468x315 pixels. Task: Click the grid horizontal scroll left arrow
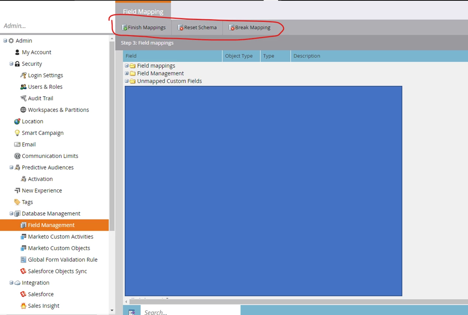point(127,302)
